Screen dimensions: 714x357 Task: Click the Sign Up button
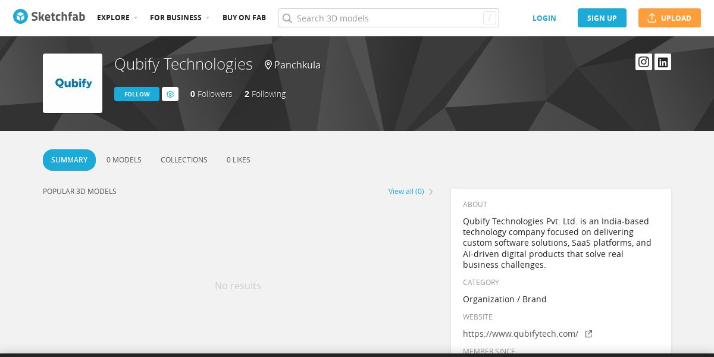pyautogui.click(x=602, y=18)
